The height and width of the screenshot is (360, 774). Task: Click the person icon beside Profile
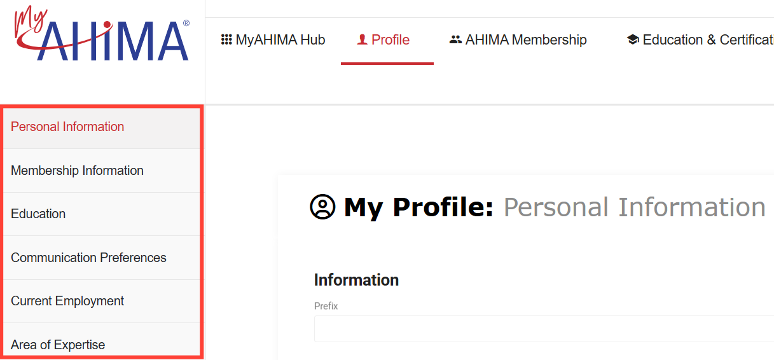[363, 40]
